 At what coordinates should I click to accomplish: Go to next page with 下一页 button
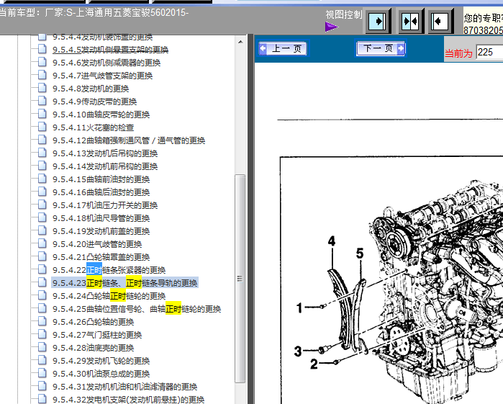click(381, 48)
